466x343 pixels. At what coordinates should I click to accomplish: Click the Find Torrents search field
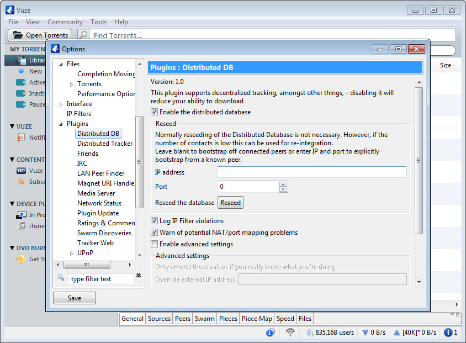point(273,35)
